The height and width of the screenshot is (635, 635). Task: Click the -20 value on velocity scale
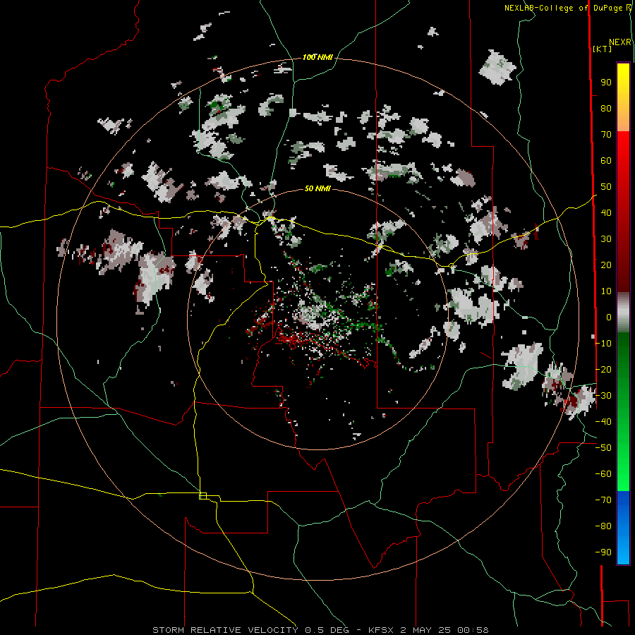[x=603, y=370]
